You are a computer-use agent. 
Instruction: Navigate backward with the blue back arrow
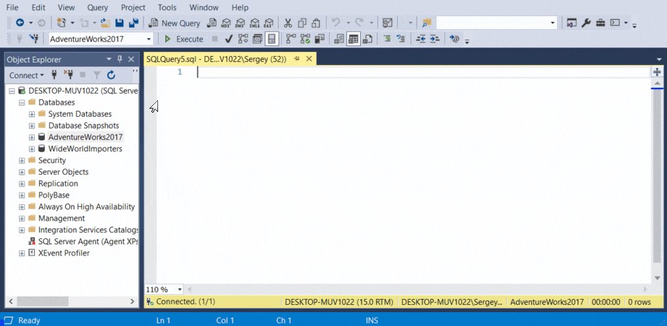tap(20, 23)
